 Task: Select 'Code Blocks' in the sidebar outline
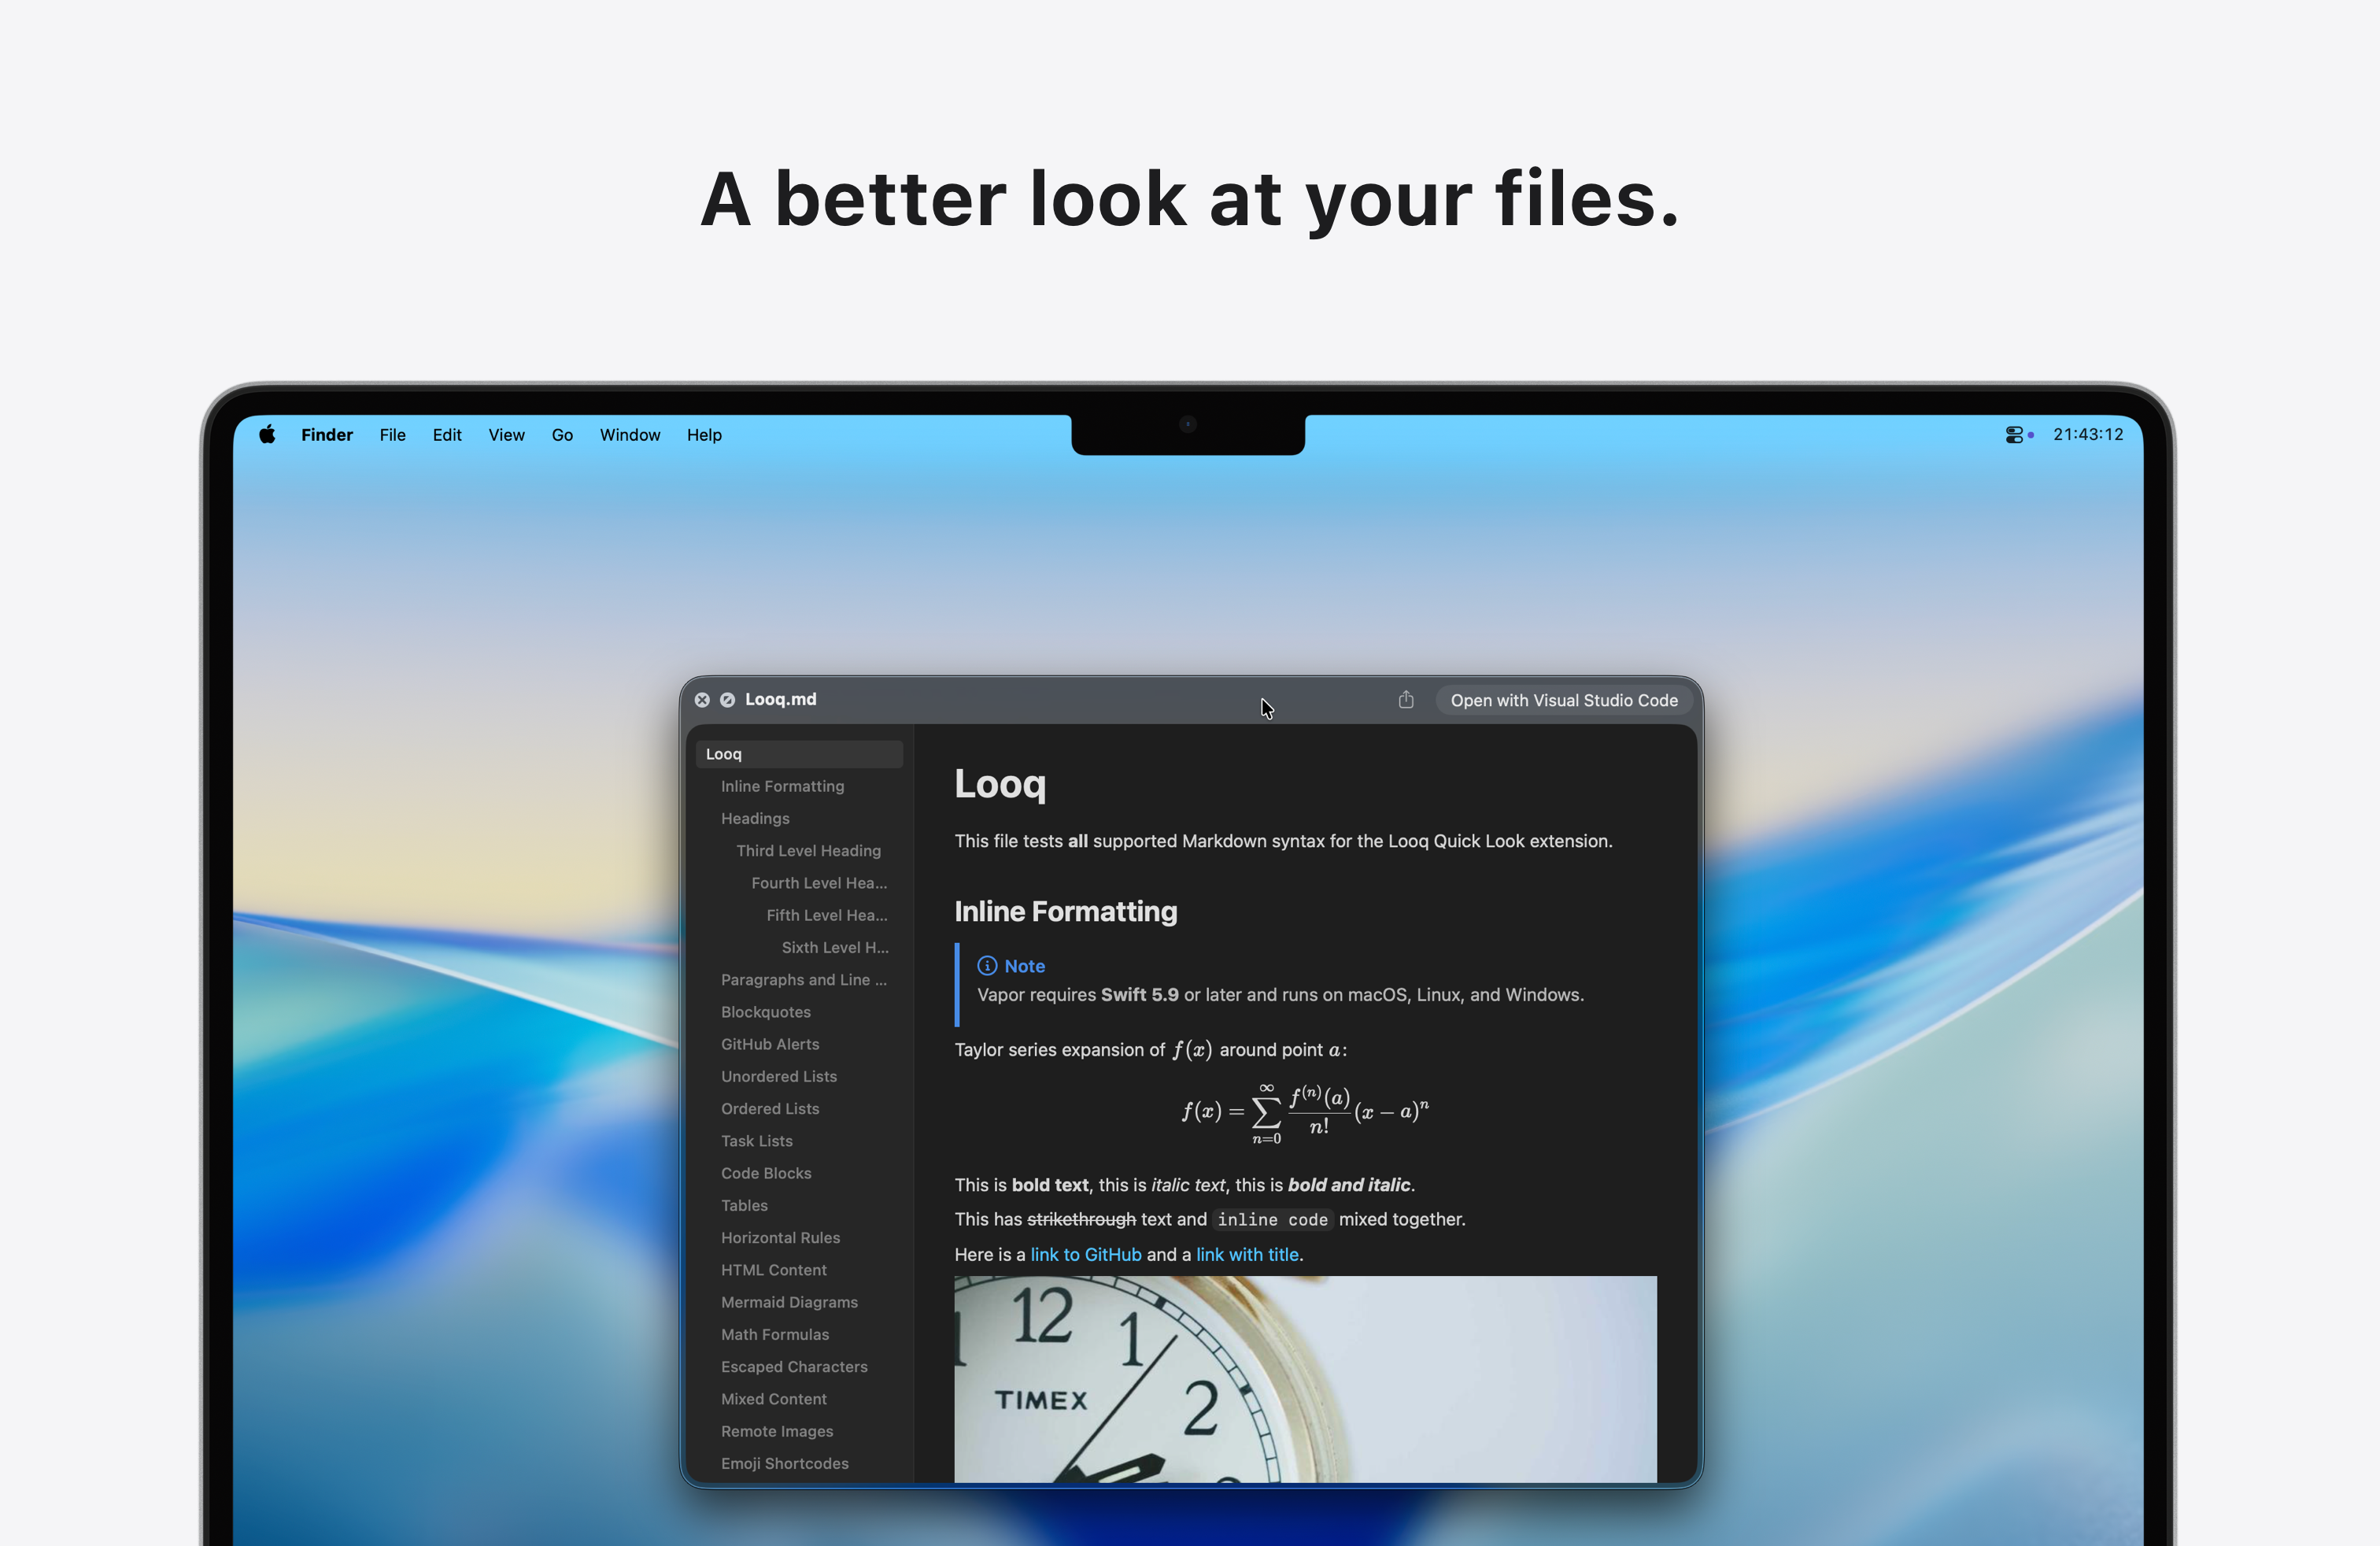(766, 1173)
